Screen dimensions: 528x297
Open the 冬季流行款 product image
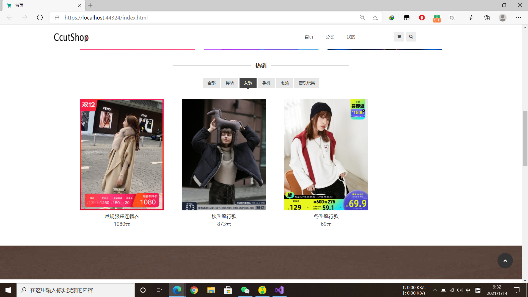tap(326, 155)
